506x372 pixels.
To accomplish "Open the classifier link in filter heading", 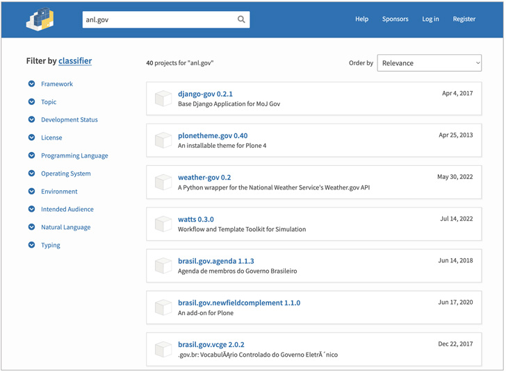I will pos(75,61).
